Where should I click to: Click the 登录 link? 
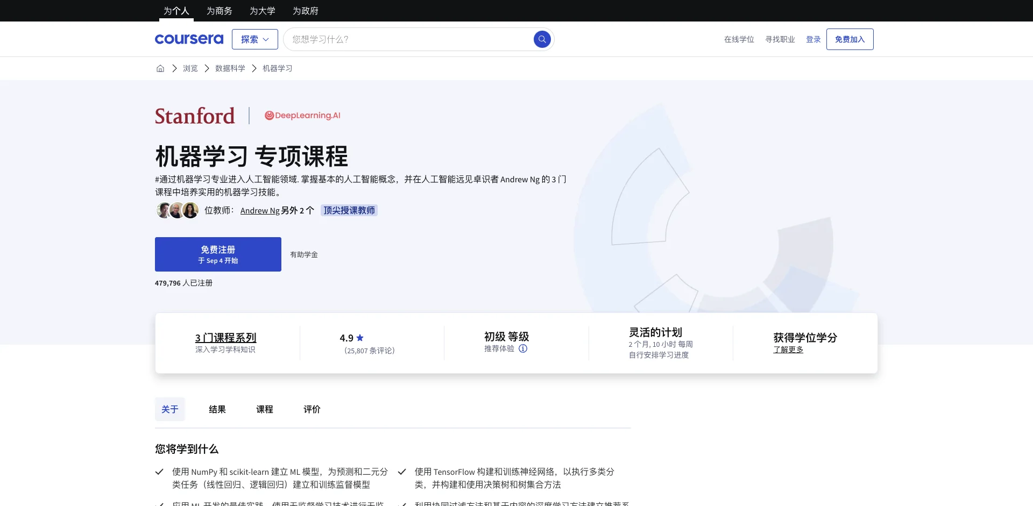(x=813, y=39)
